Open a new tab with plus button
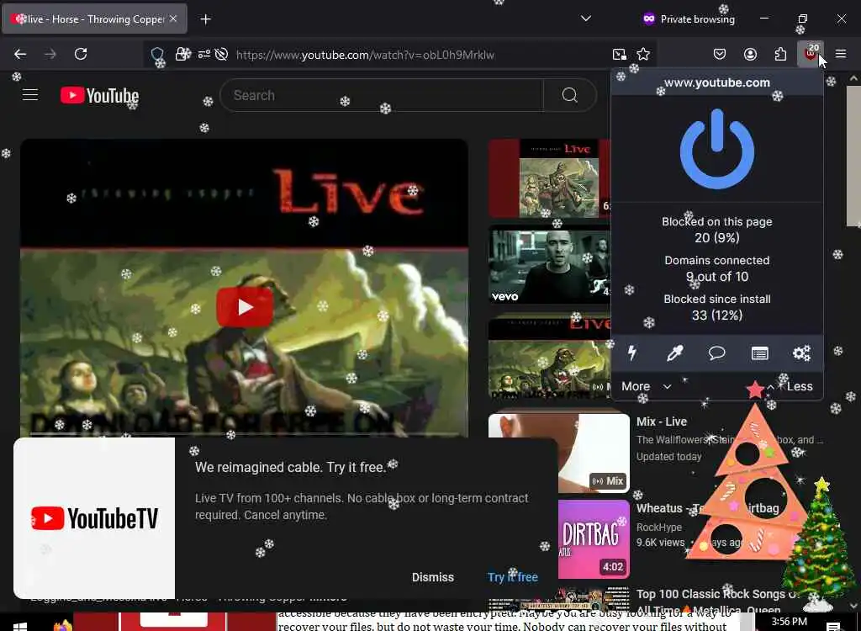 pyautogui.click(x=205, y=19)
